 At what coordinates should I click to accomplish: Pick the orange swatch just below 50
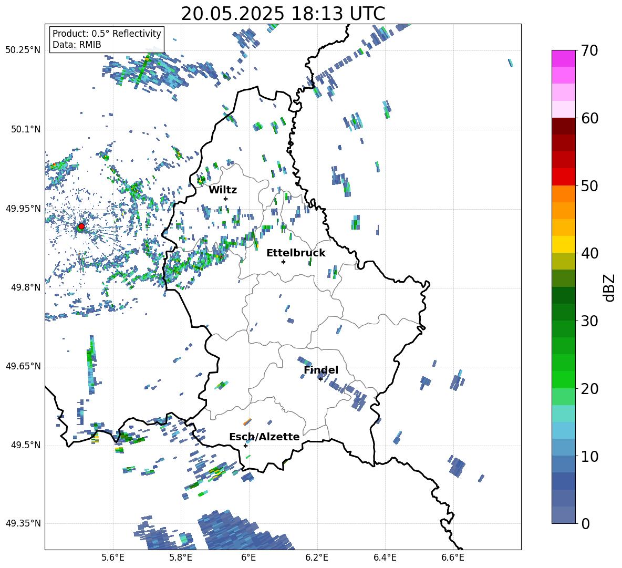click(x=564, y=193)
